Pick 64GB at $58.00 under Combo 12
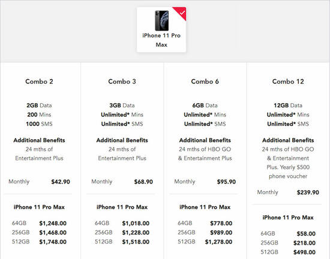330x259 pixels. (x=288, y=234)
